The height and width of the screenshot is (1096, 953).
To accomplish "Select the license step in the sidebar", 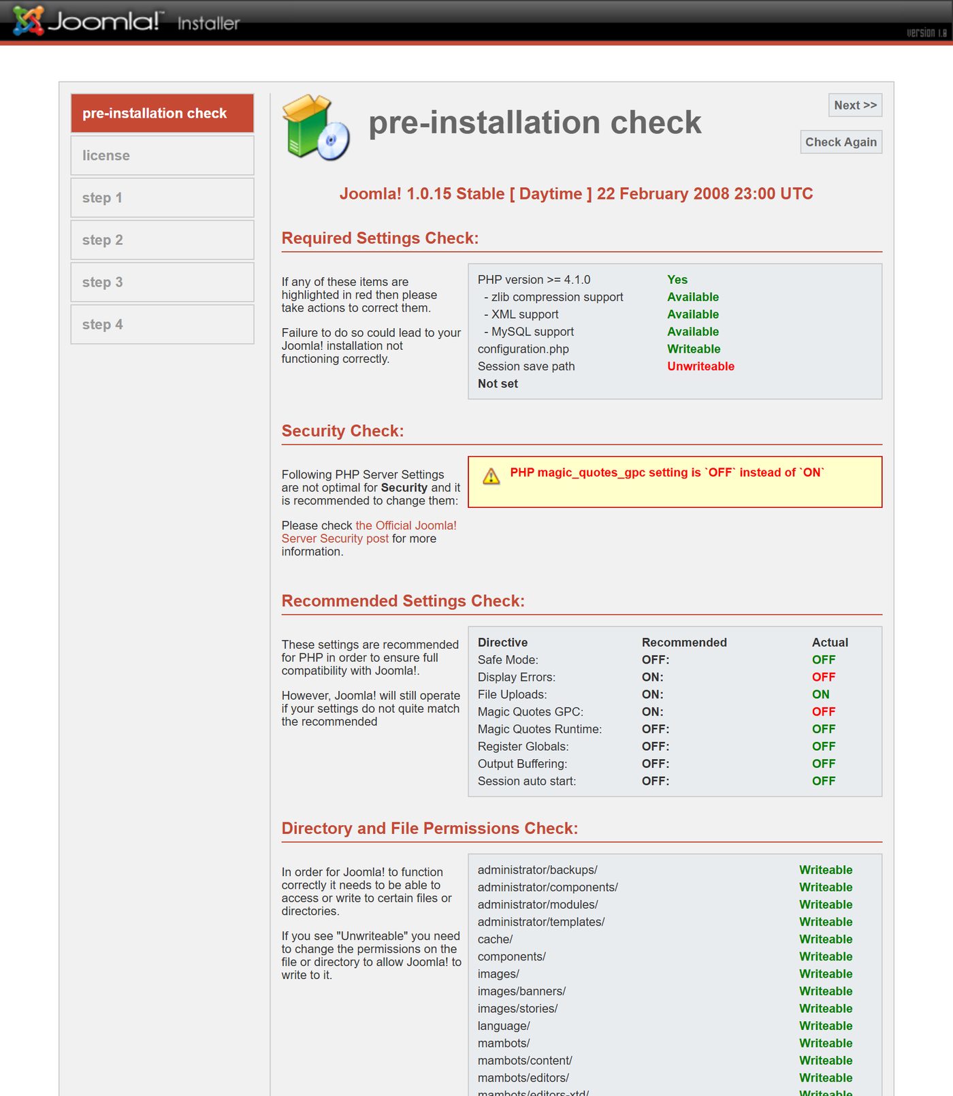I will click(162, 155).
